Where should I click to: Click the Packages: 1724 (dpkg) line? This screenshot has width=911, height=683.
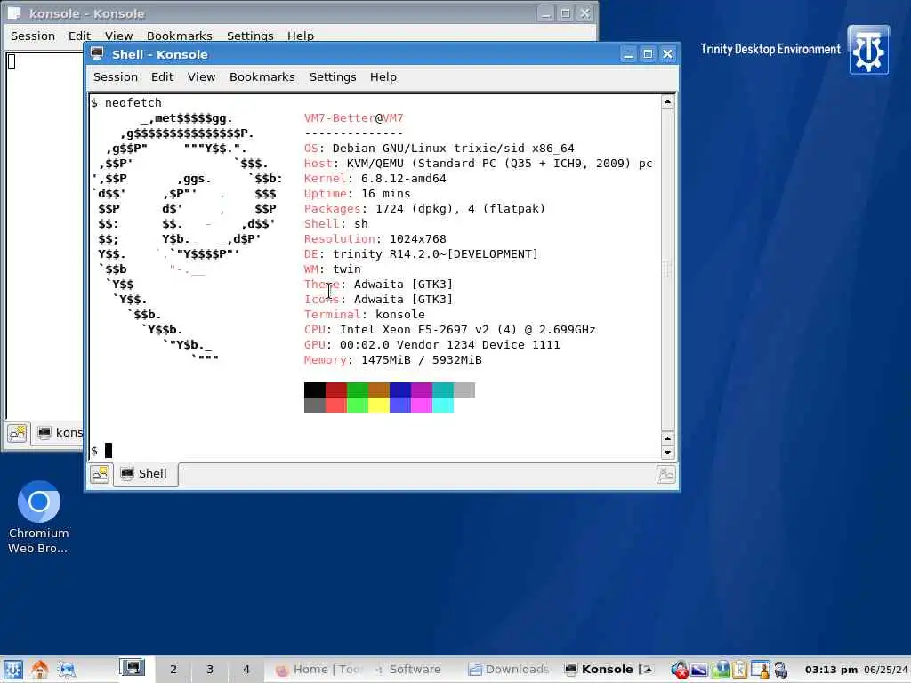(424, 208)
